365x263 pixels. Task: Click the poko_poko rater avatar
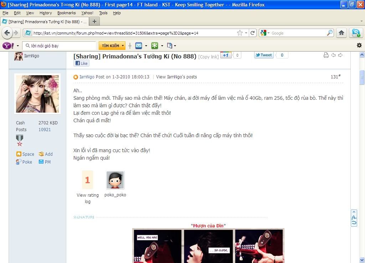pyautogui.click(x=115, y=180)
